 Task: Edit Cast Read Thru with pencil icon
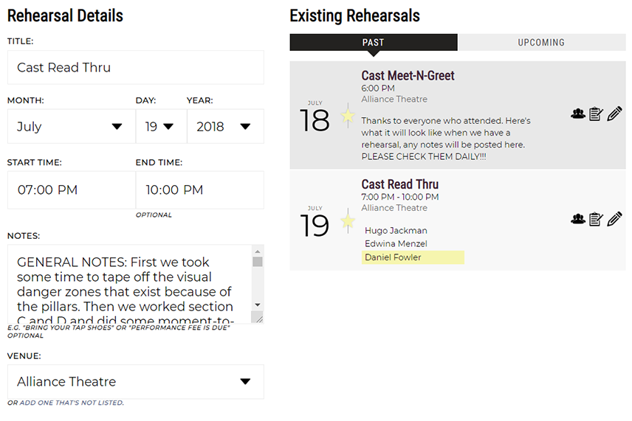click(x=614, y=219)
